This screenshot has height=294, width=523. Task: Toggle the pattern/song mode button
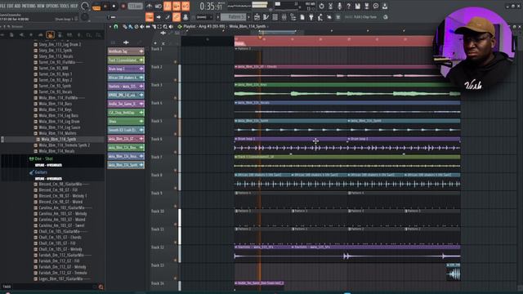(x=96, y=7)
